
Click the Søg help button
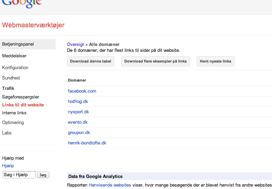click(x=43, y=175)
